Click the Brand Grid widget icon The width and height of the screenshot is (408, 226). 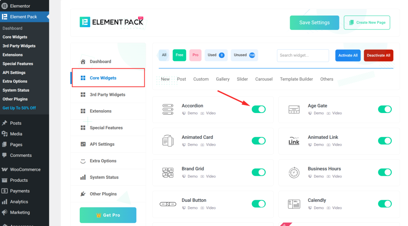coord(168,173)
